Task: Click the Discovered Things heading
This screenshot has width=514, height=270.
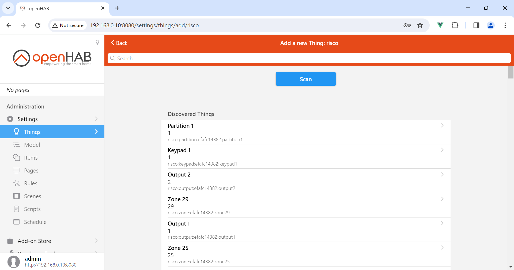Action: point(191,114)
